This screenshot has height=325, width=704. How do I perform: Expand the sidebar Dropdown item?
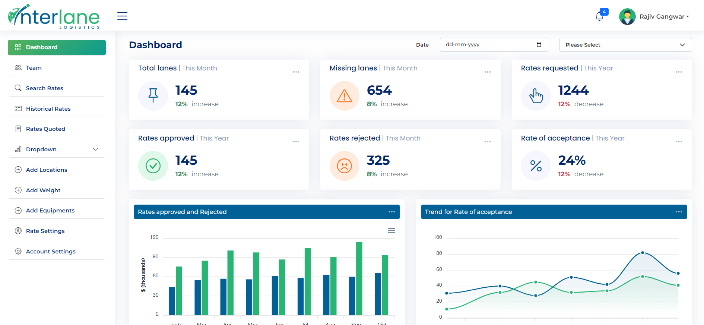pyautogui.click(x=57, y=149)
